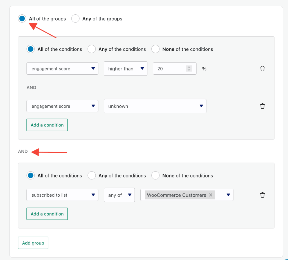Click the percent value stepper arrows
Image resolution: width=288 pixels, height=260 pixels.
189,68
